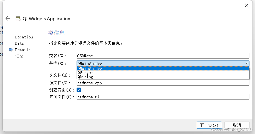The image size is (255, 134).
Task: Focus the 类名 field containing CSDNone
Action: coord(163,56)
